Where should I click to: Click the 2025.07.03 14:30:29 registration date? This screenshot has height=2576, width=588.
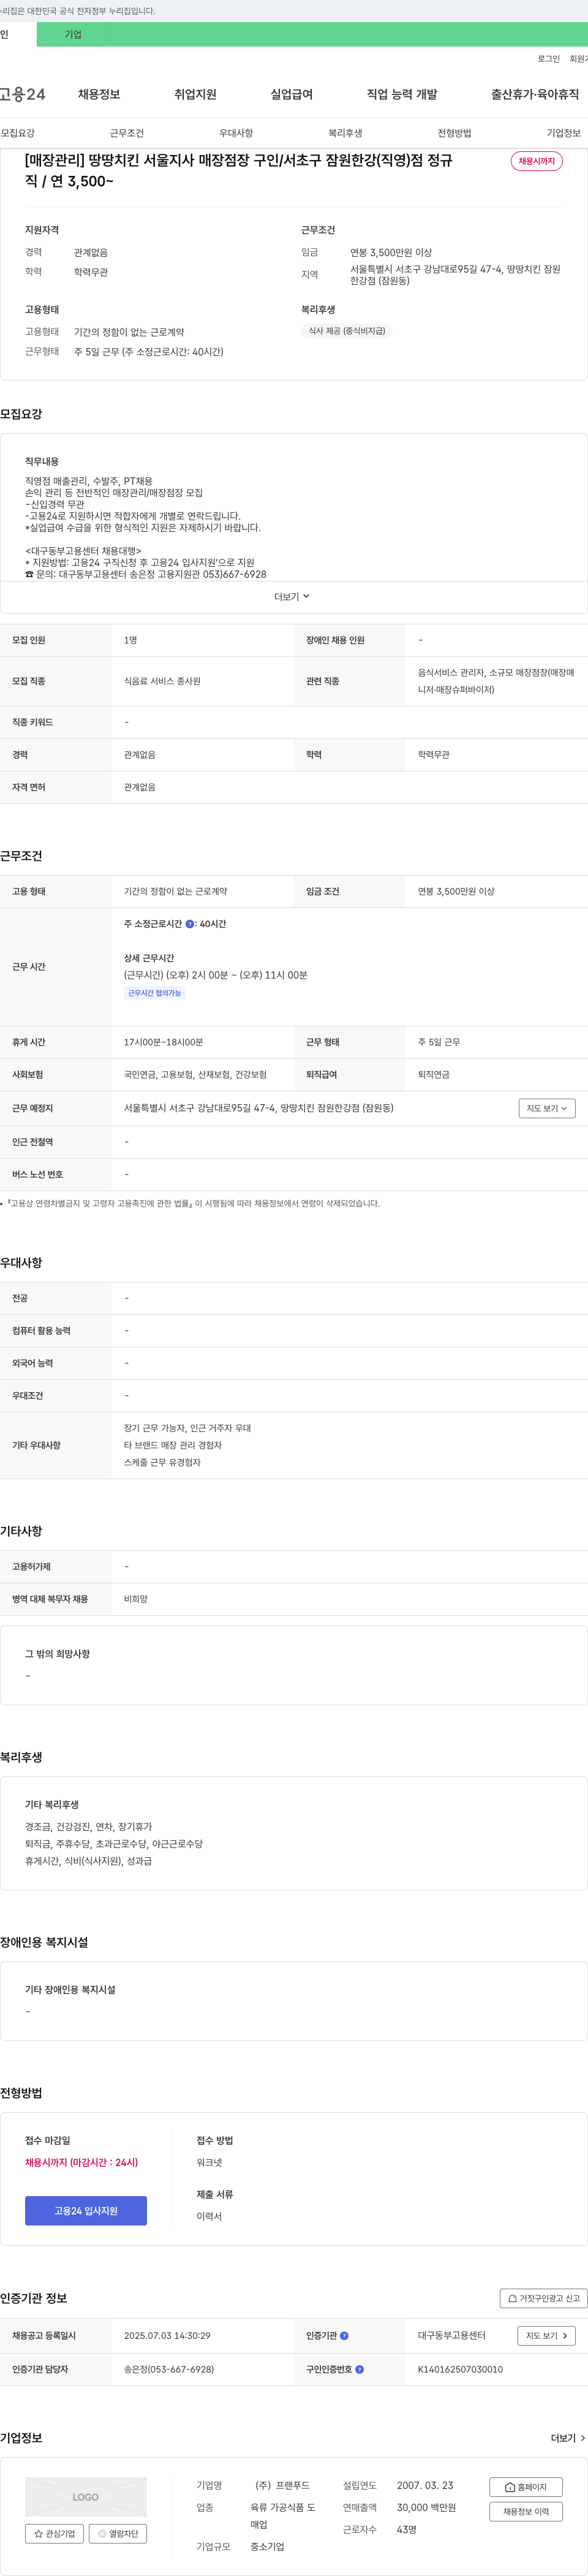click(x=167, y=2336)
